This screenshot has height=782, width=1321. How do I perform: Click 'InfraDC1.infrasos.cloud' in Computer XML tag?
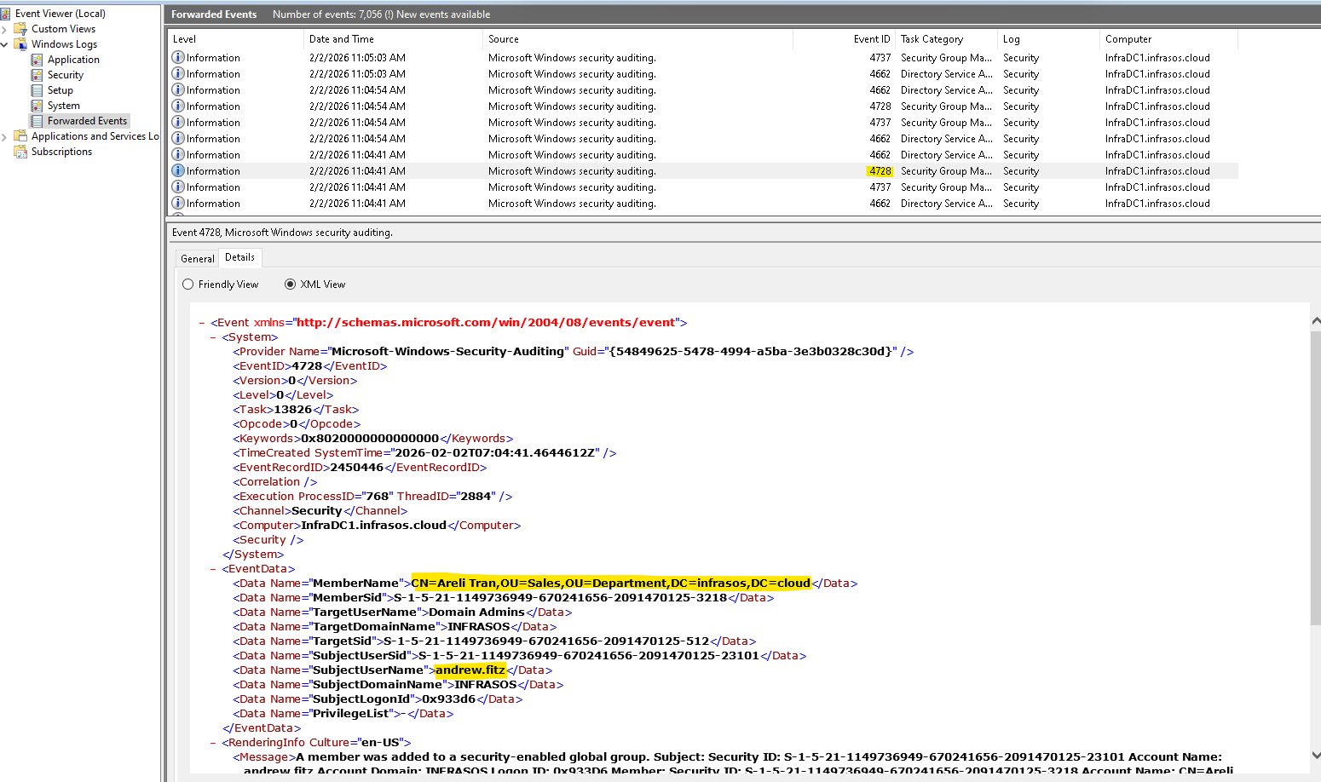[374, 526]
